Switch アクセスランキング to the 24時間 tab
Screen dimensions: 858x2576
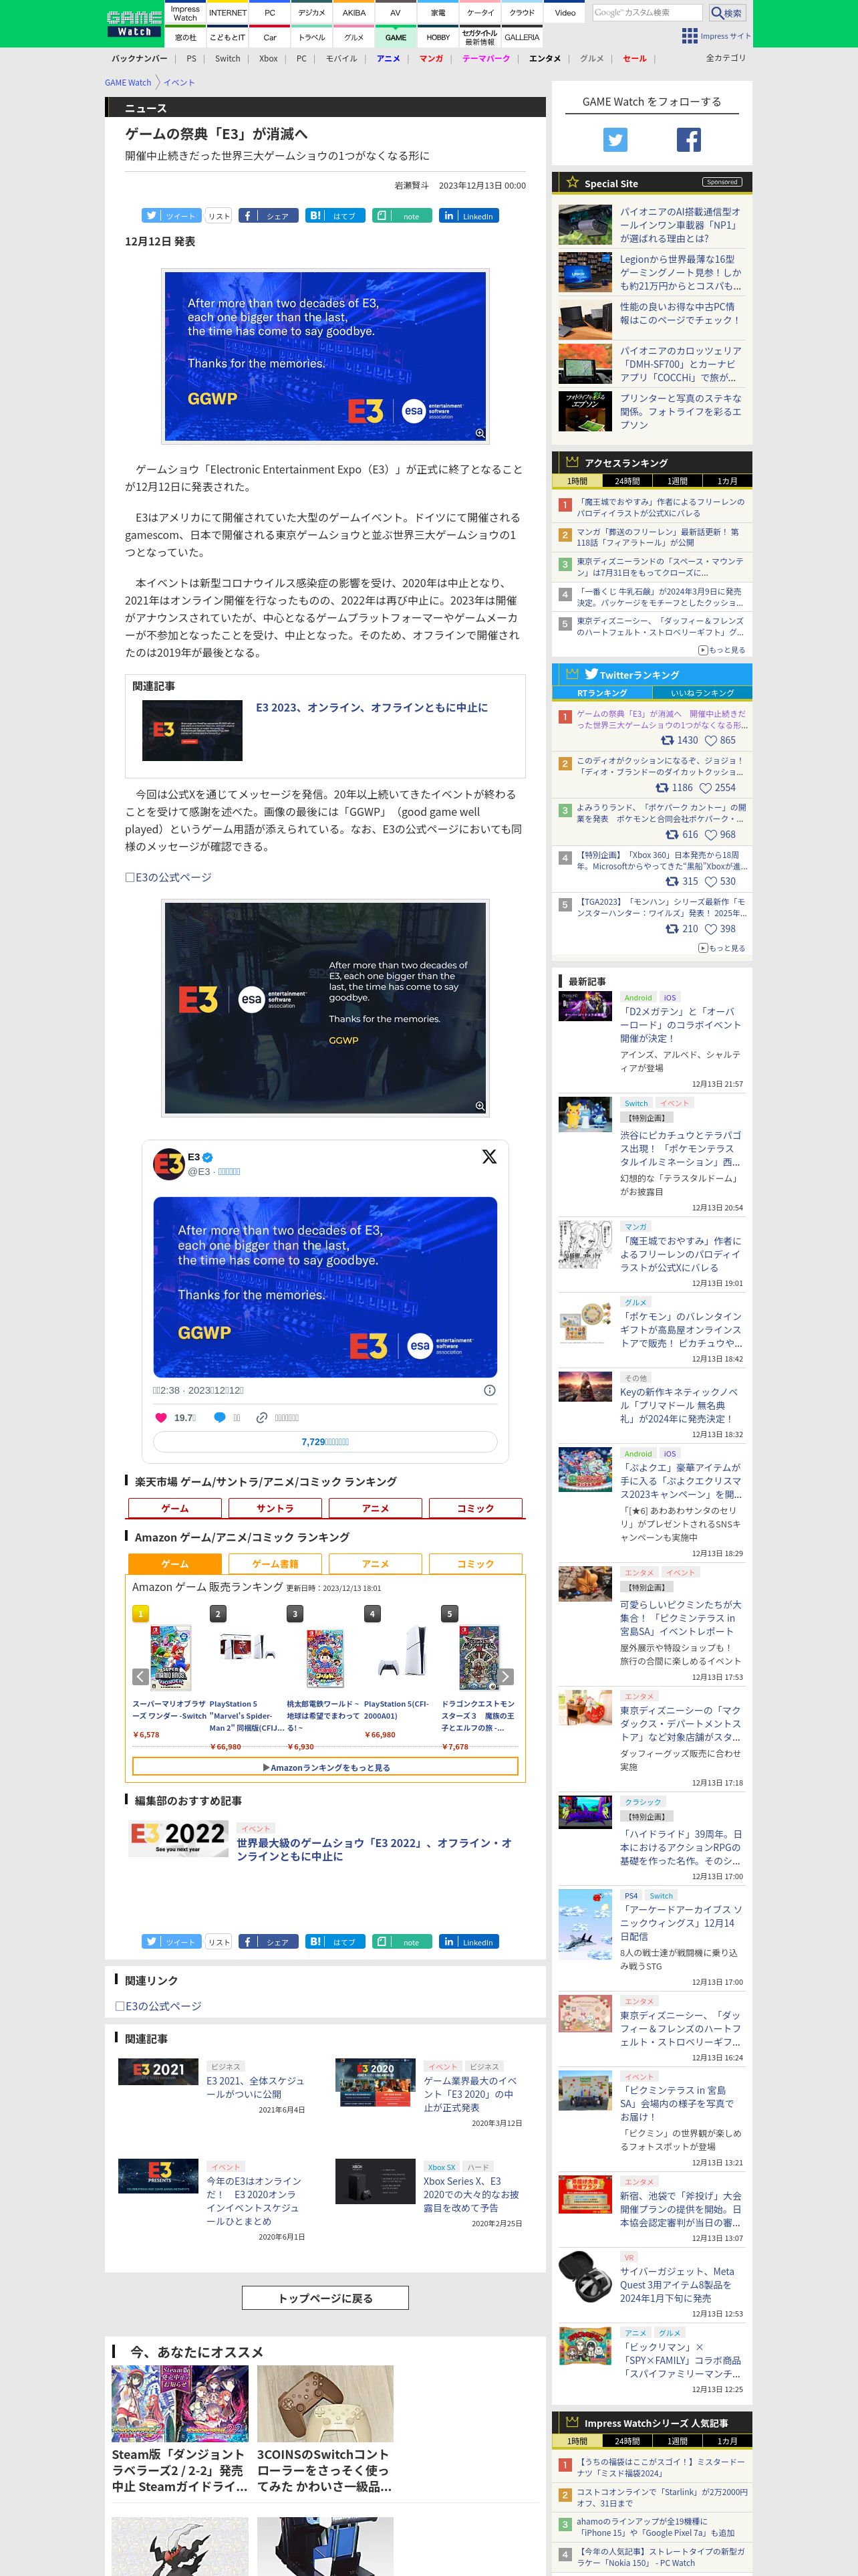627,481
